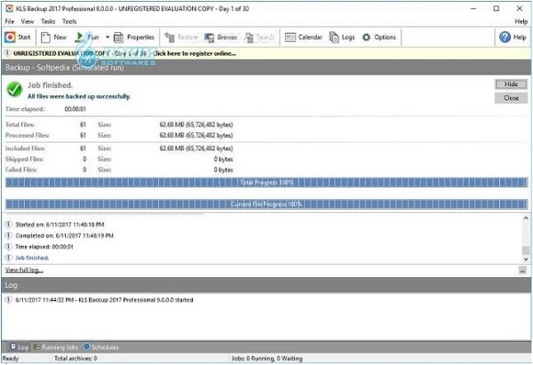Switch to the Running Jobs tab

(56, 347)
